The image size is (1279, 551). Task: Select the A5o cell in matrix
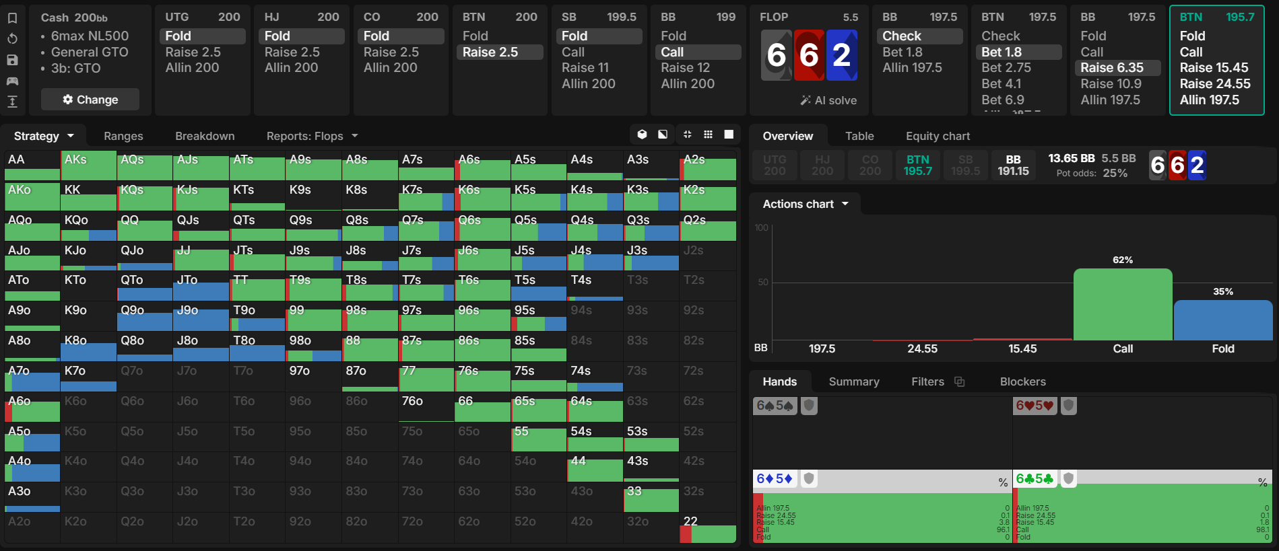32,437
